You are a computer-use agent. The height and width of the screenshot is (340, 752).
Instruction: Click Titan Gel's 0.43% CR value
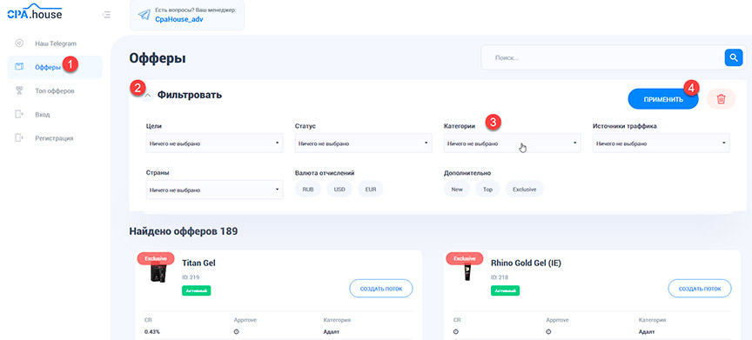pyautogui.click(x=152, y=331)
